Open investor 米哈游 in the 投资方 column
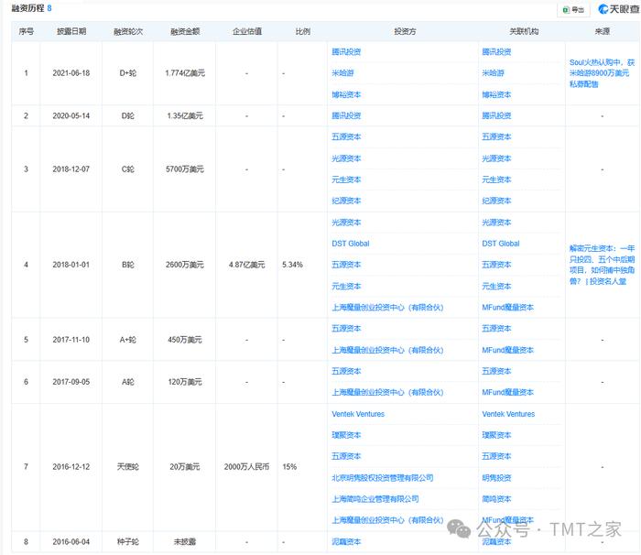Image resolution: width=641 pixels, height=555 pixels. [x=342, y=73]
